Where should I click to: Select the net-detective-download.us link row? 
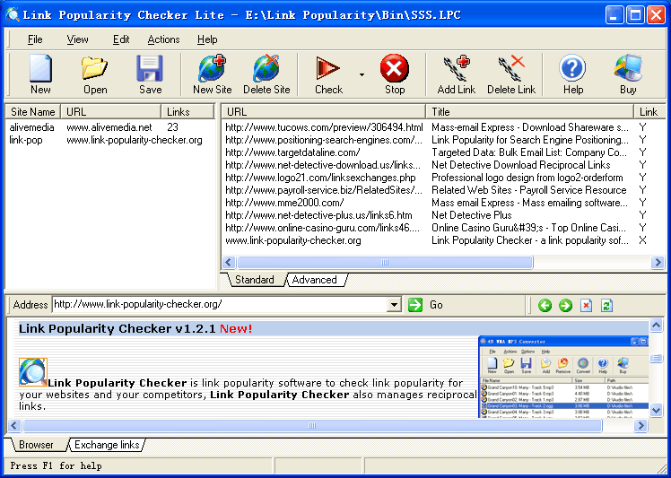coord(443,165)
